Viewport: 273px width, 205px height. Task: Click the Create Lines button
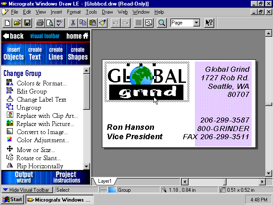(x=56, y=54)
